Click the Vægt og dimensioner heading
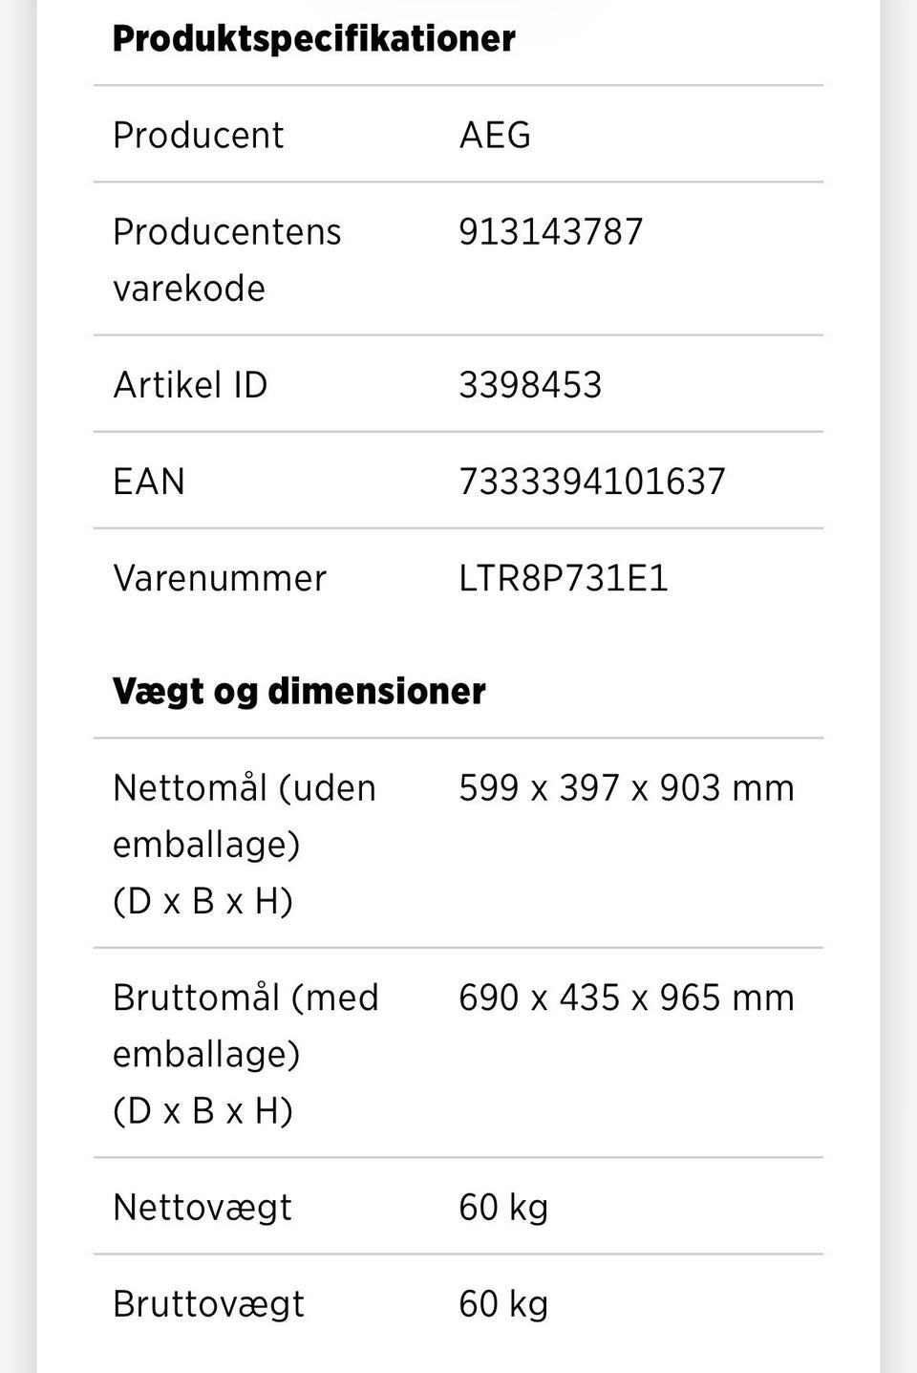917x1373 pixels. [299, 691]
